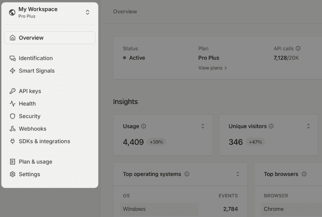Click the Health pulse icon
Image resolution: width=322 pixels, height=217 pixels.
(13, 104)
